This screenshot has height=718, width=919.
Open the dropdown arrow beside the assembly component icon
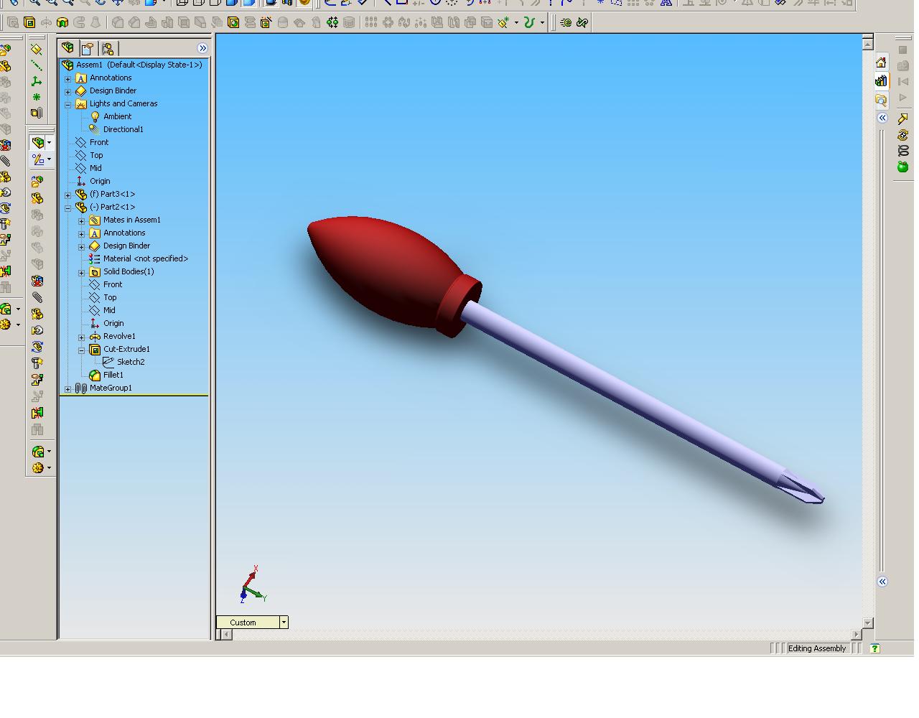click(x=49, y=143)
